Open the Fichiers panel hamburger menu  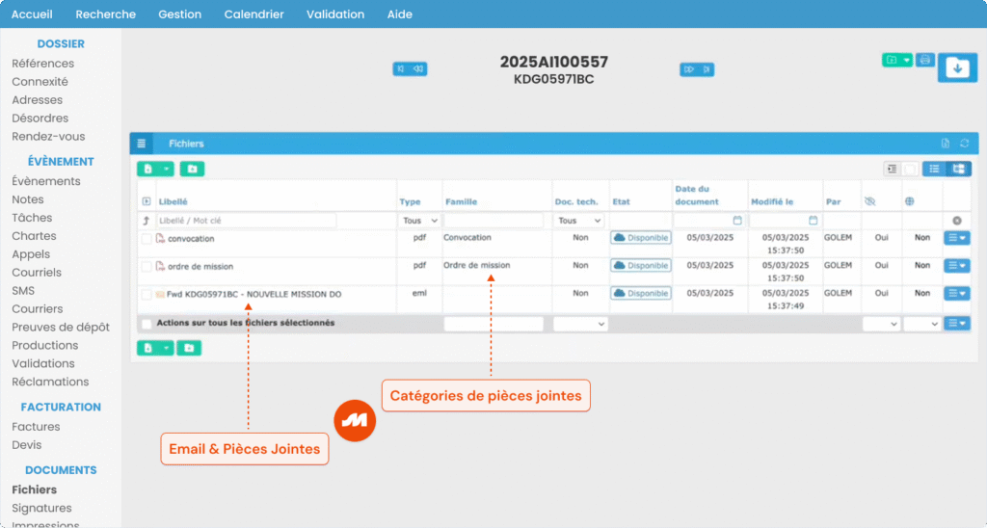141,144
